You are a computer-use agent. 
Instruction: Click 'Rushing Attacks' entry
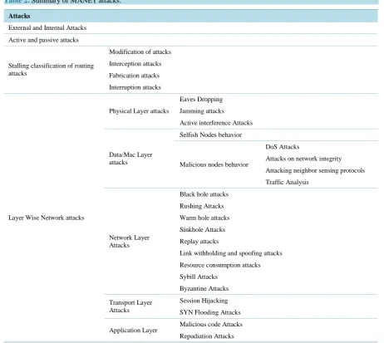(201, 206)
